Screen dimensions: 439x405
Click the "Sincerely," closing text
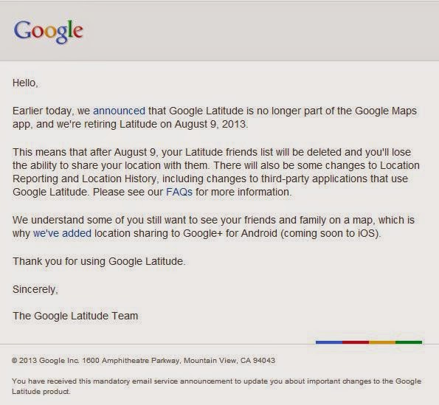(x=35, y=289)
